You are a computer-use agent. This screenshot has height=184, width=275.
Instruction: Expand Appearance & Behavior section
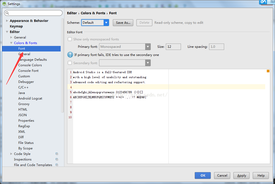coord(7,21)
